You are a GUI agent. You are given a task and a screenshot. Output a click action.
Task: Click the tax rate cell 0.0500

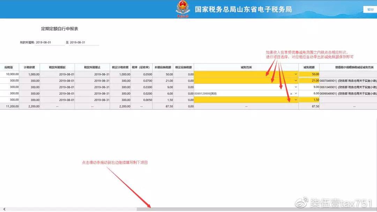click(x=141, y=74)
